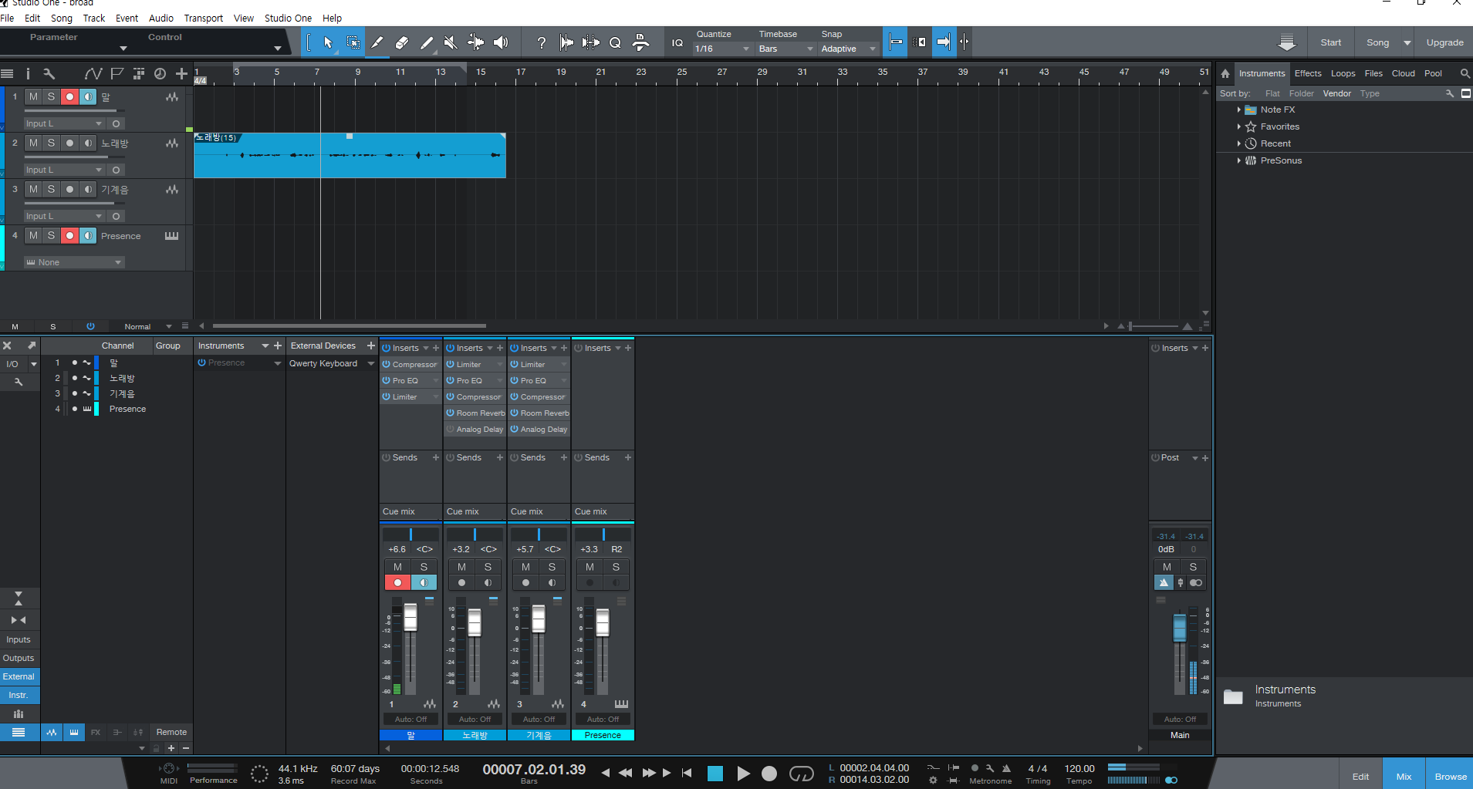Select the Range tool

[353, 42]
